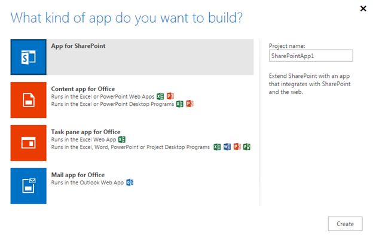Click Excel icon on Content app Desktop Programs line
This screenshot has height=240, width=373.
[x=179, y=104]
